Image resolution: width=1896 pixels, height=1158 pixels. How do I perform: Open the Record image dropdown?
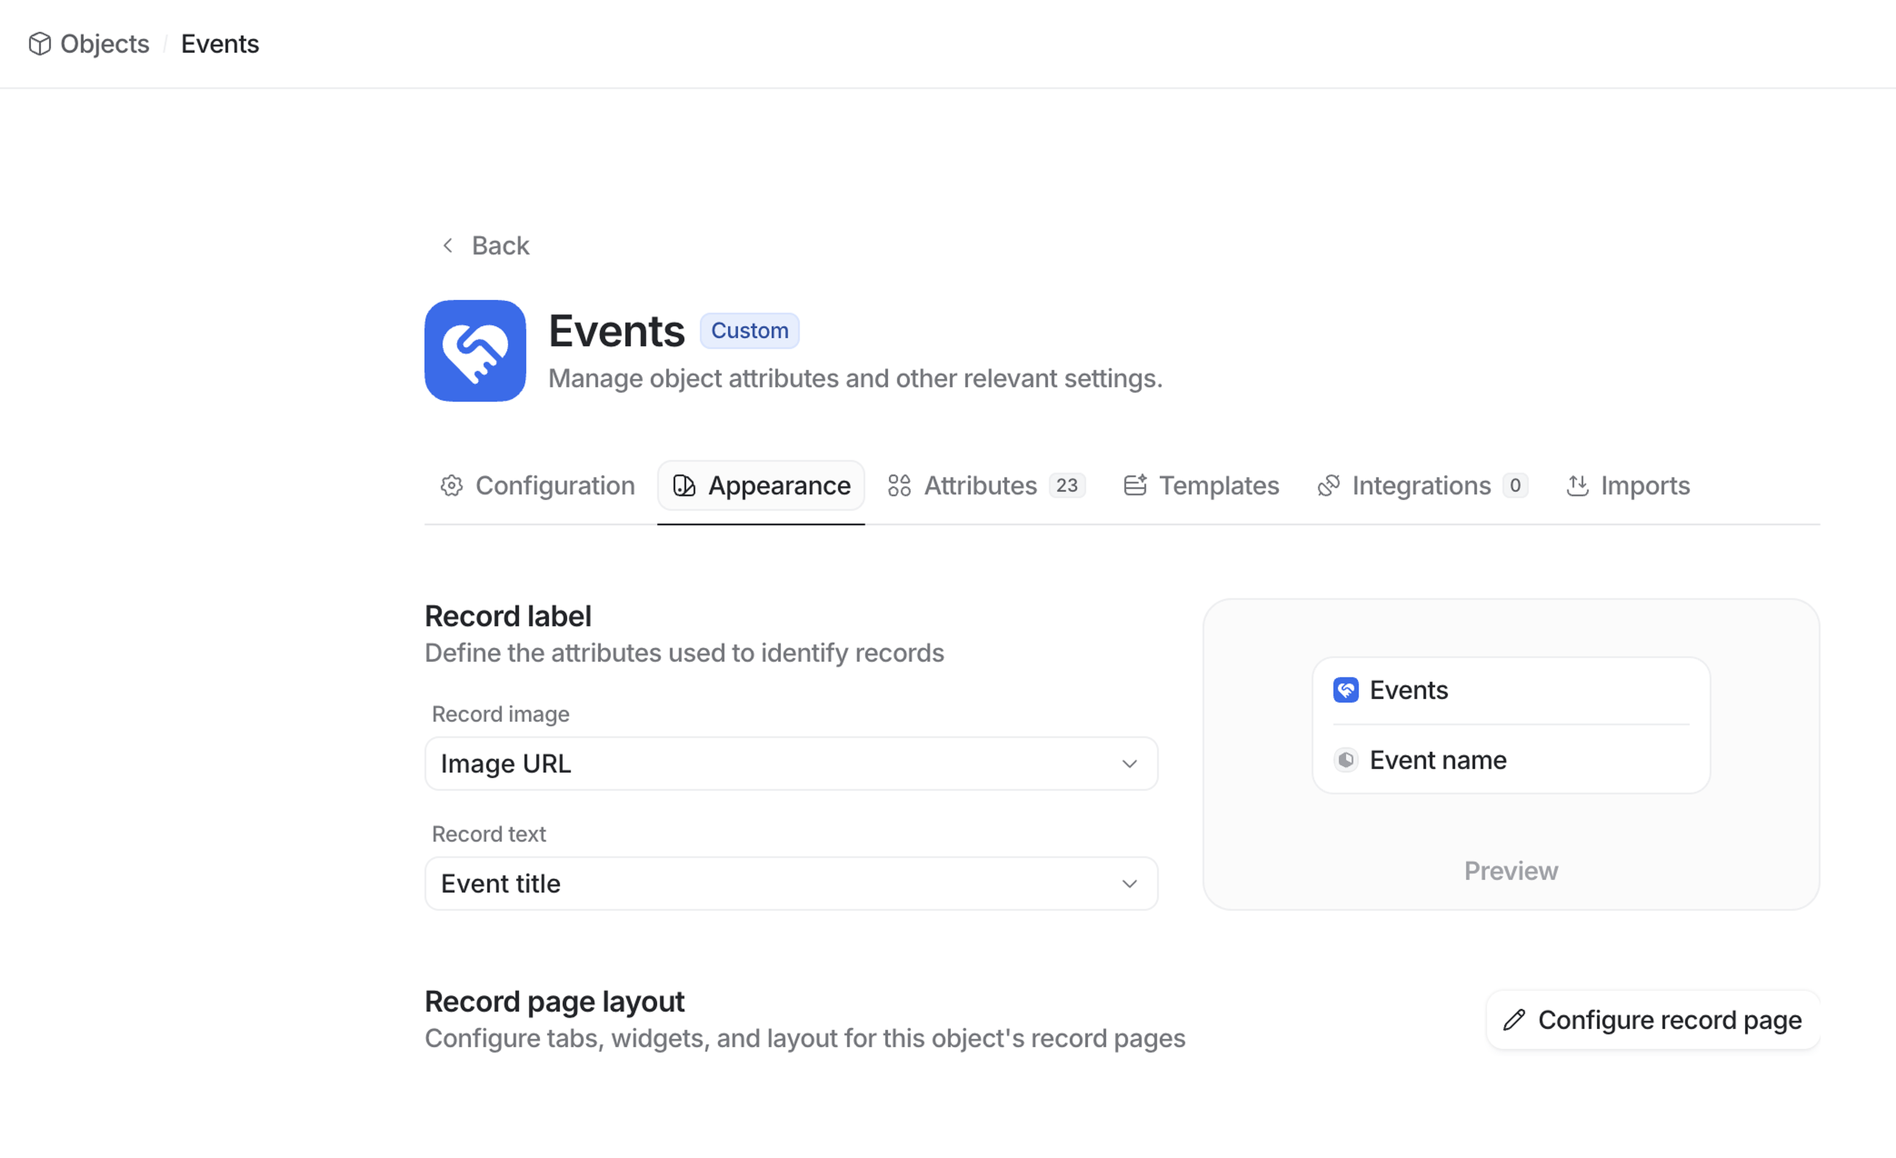tap(790, 763)
